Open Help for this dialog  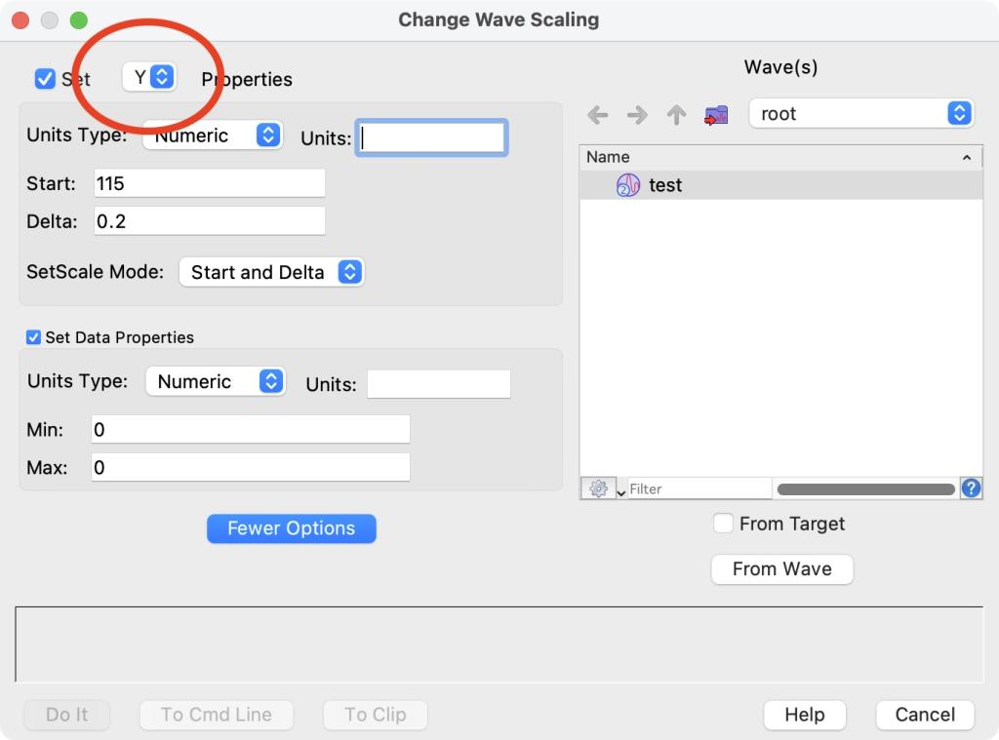click(x=805, y=715)
